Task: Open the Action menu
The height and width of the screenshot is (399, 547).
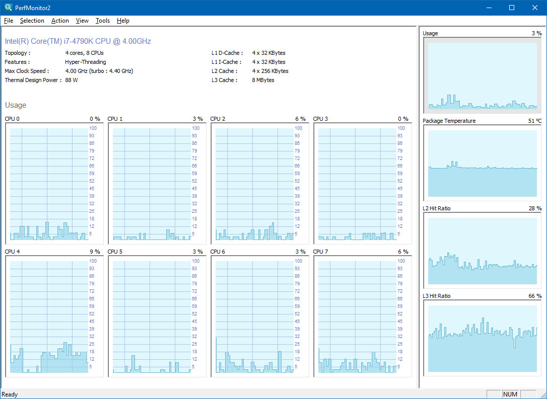Action: pos(60,21)
